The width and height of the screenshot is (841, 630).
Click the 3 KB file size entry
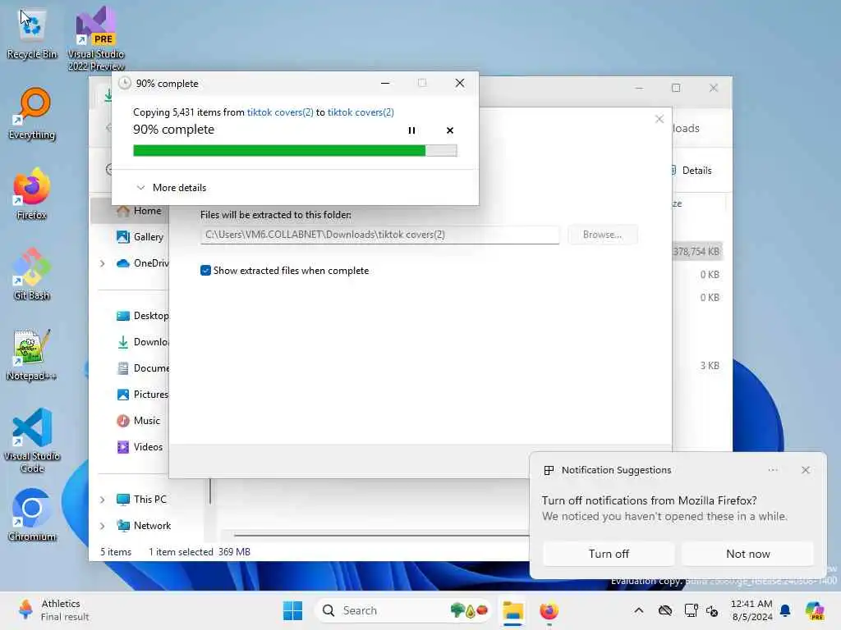coord(710,365)
